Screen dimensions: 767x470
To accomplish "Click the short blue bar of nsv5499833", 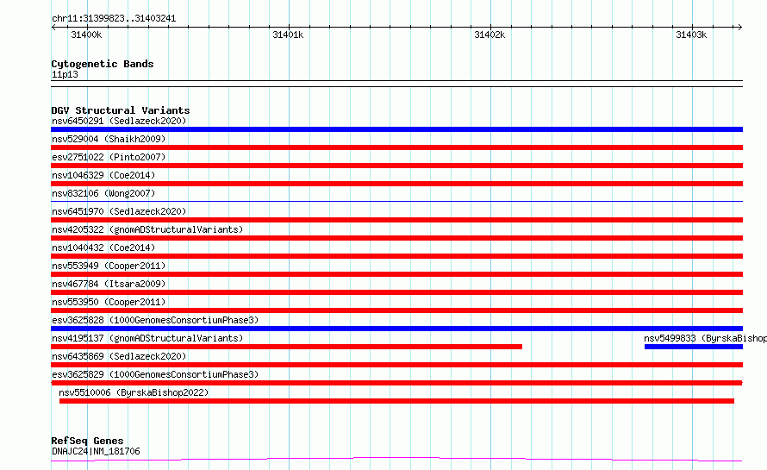I will coord(694,347).
